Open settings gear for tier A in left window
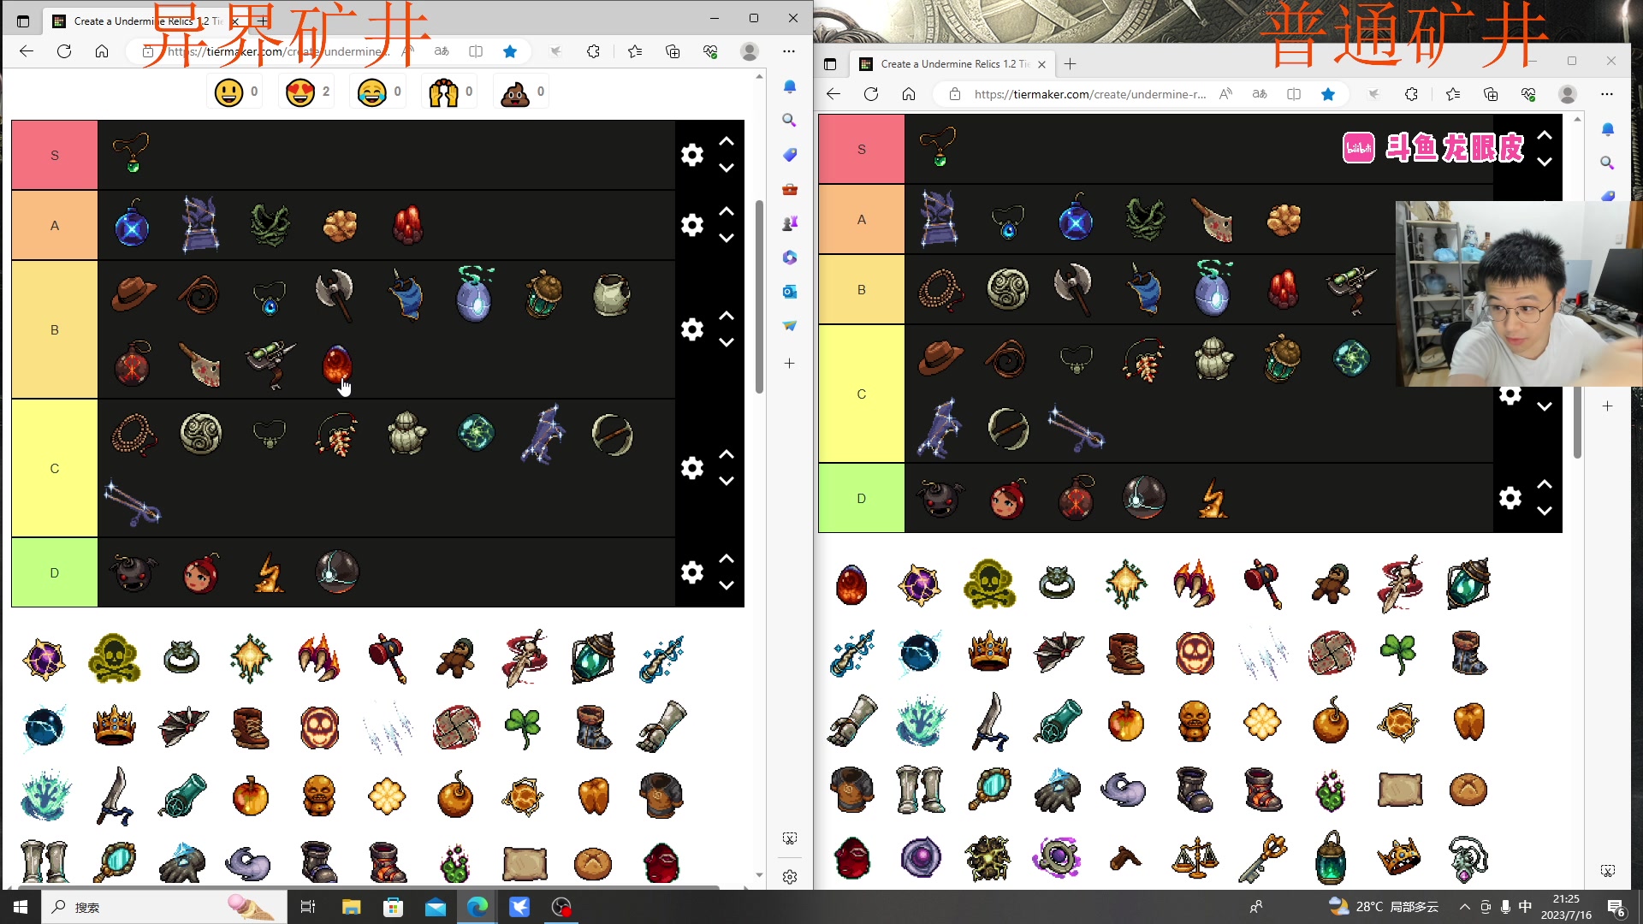 tap(692, 225)
